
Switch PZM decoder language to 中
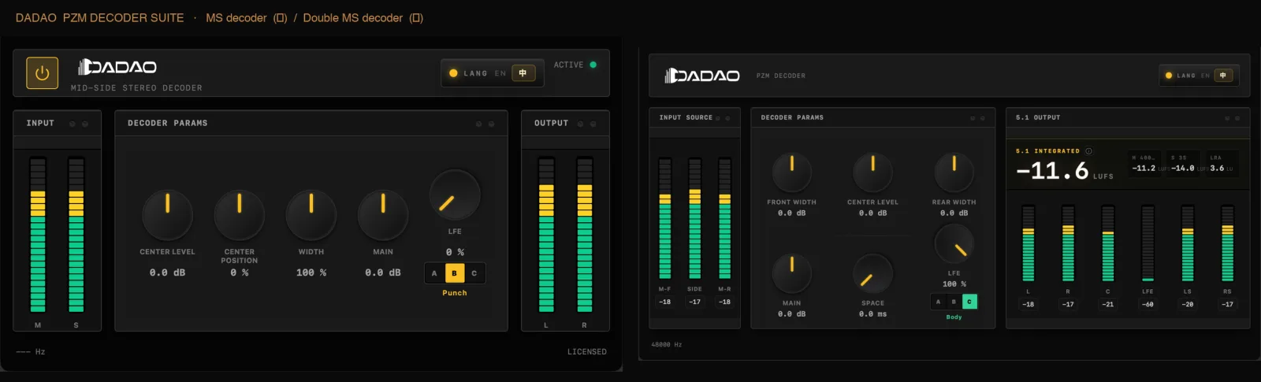click(x=1223, y=76)
